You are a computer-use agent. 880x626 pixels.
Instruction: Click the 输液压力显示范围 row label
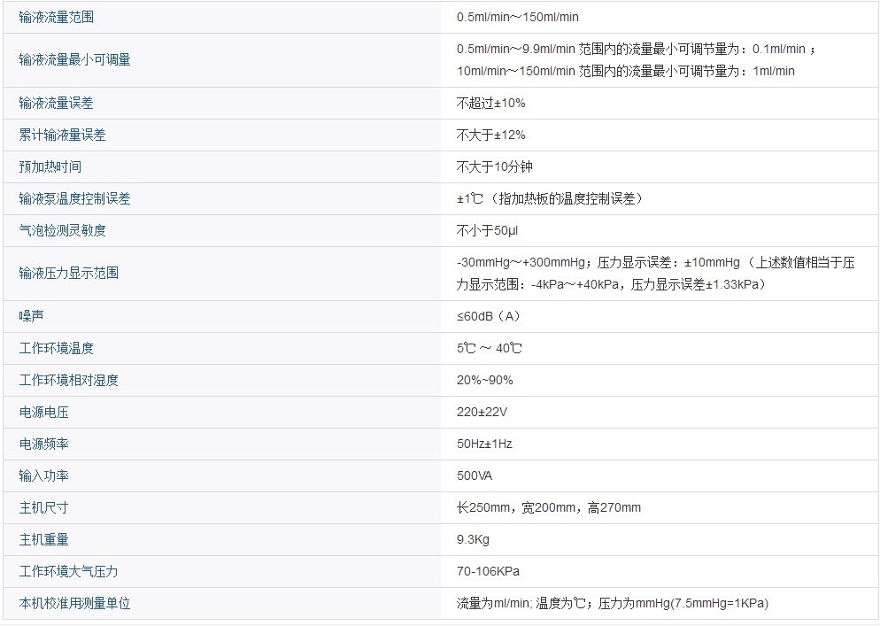68,273
